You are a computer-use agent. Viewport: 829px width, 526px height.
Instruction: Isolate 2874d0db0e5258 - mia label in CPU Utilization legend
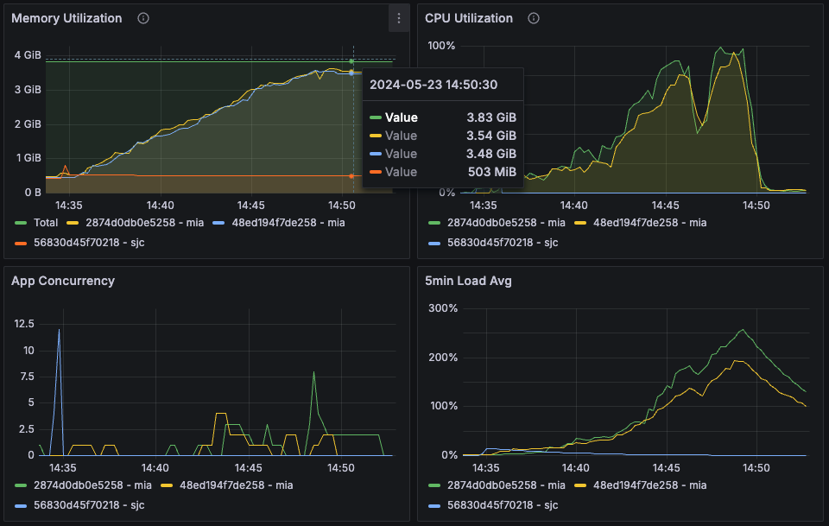(506, 223)
